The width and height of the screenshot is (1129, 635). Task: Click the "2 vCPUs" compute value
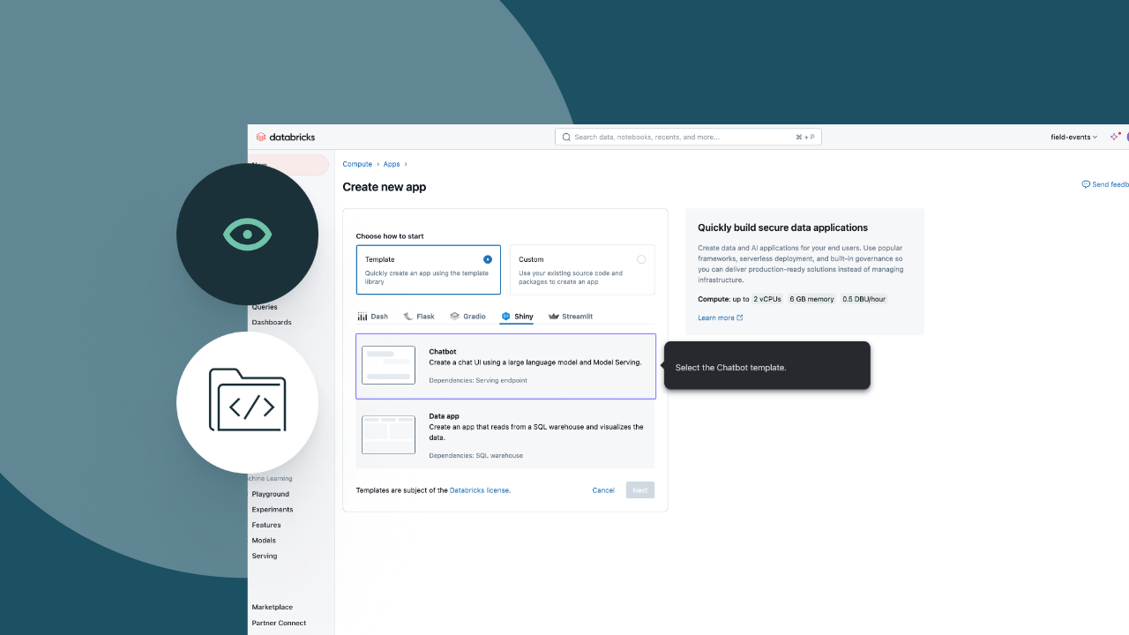click(x=767, y=299)
